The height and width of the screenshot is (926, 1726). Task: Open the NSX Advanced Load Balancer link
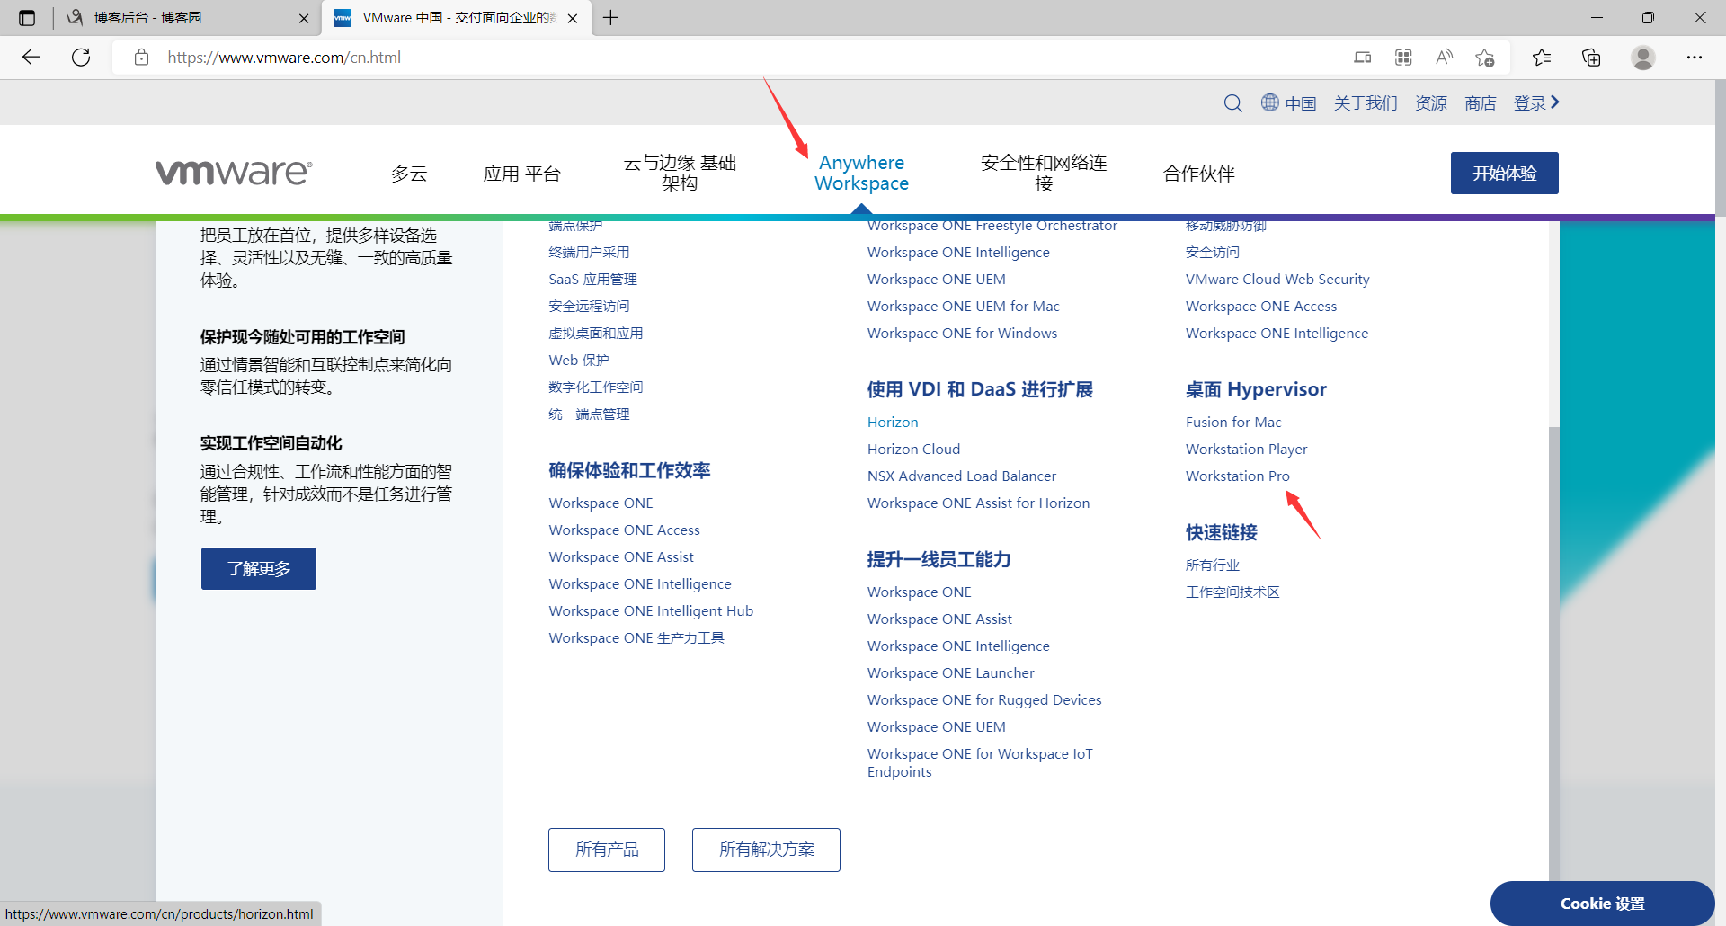[962, 476]
